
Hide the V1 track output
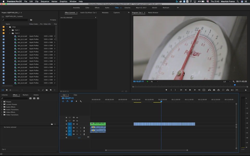(x=77, y=124)
